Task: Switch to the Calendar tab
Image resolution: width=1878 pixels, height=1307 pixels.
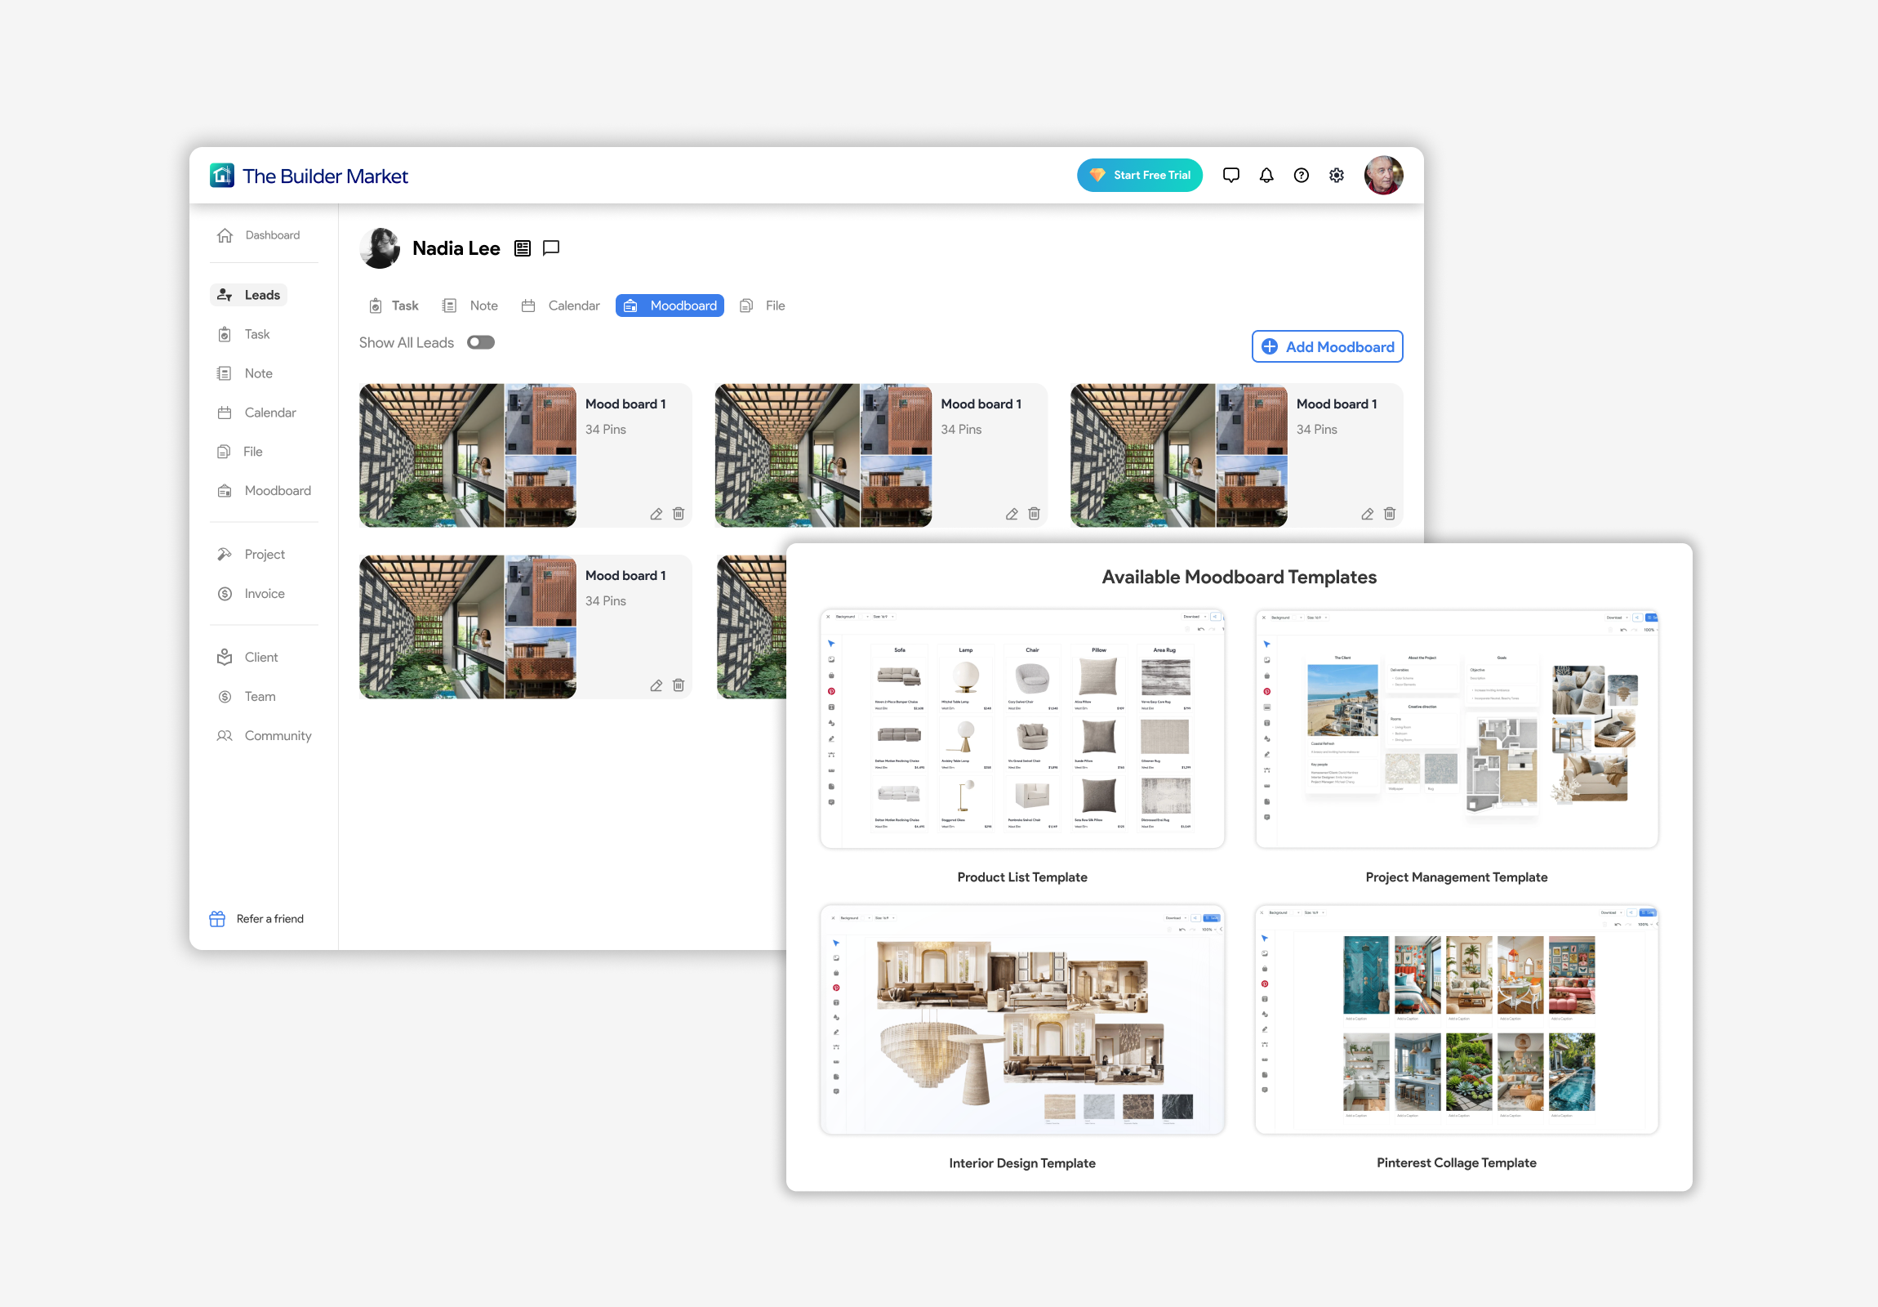Action: 561,306
